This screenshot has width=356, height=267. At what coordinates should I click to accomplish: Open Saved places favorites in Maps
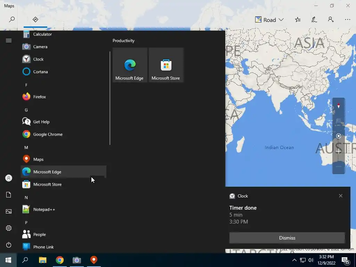pyautogui.click(x=298, y=20)
